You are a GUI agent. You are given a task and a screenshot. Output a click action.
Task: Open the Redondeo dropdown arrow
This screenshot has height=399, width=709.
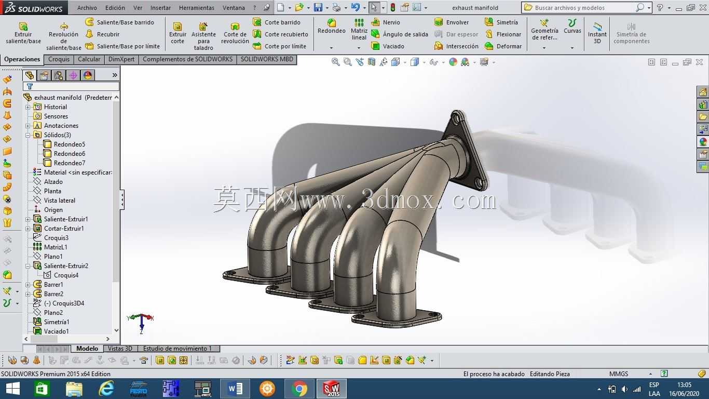tap(331, 48)
